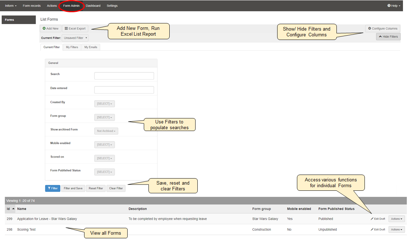Open the Created By select dropdown
Screen dimensions: 408x239
(x=105, y=104)
